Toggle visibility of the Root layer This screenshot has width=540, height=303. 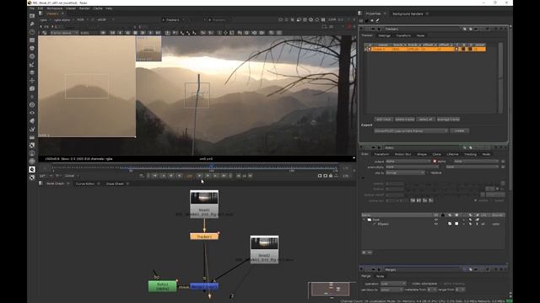pyautogui.click(x=435, y=220)
